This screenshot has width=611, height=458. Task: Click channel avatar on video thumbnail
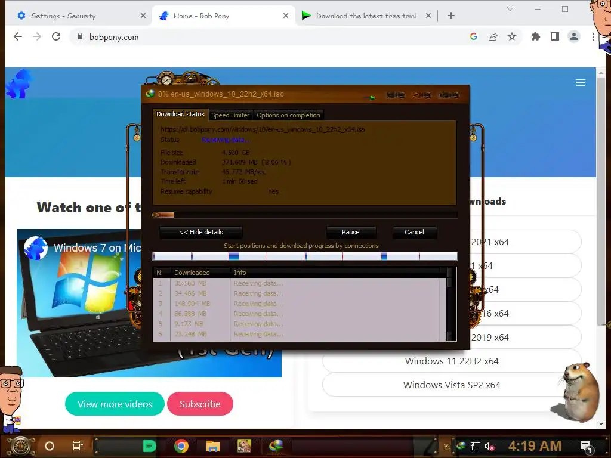tap(35, 247)
